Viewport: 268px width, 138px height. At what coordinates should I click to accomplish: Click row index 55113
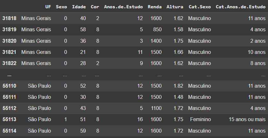[x=9, y=120]
